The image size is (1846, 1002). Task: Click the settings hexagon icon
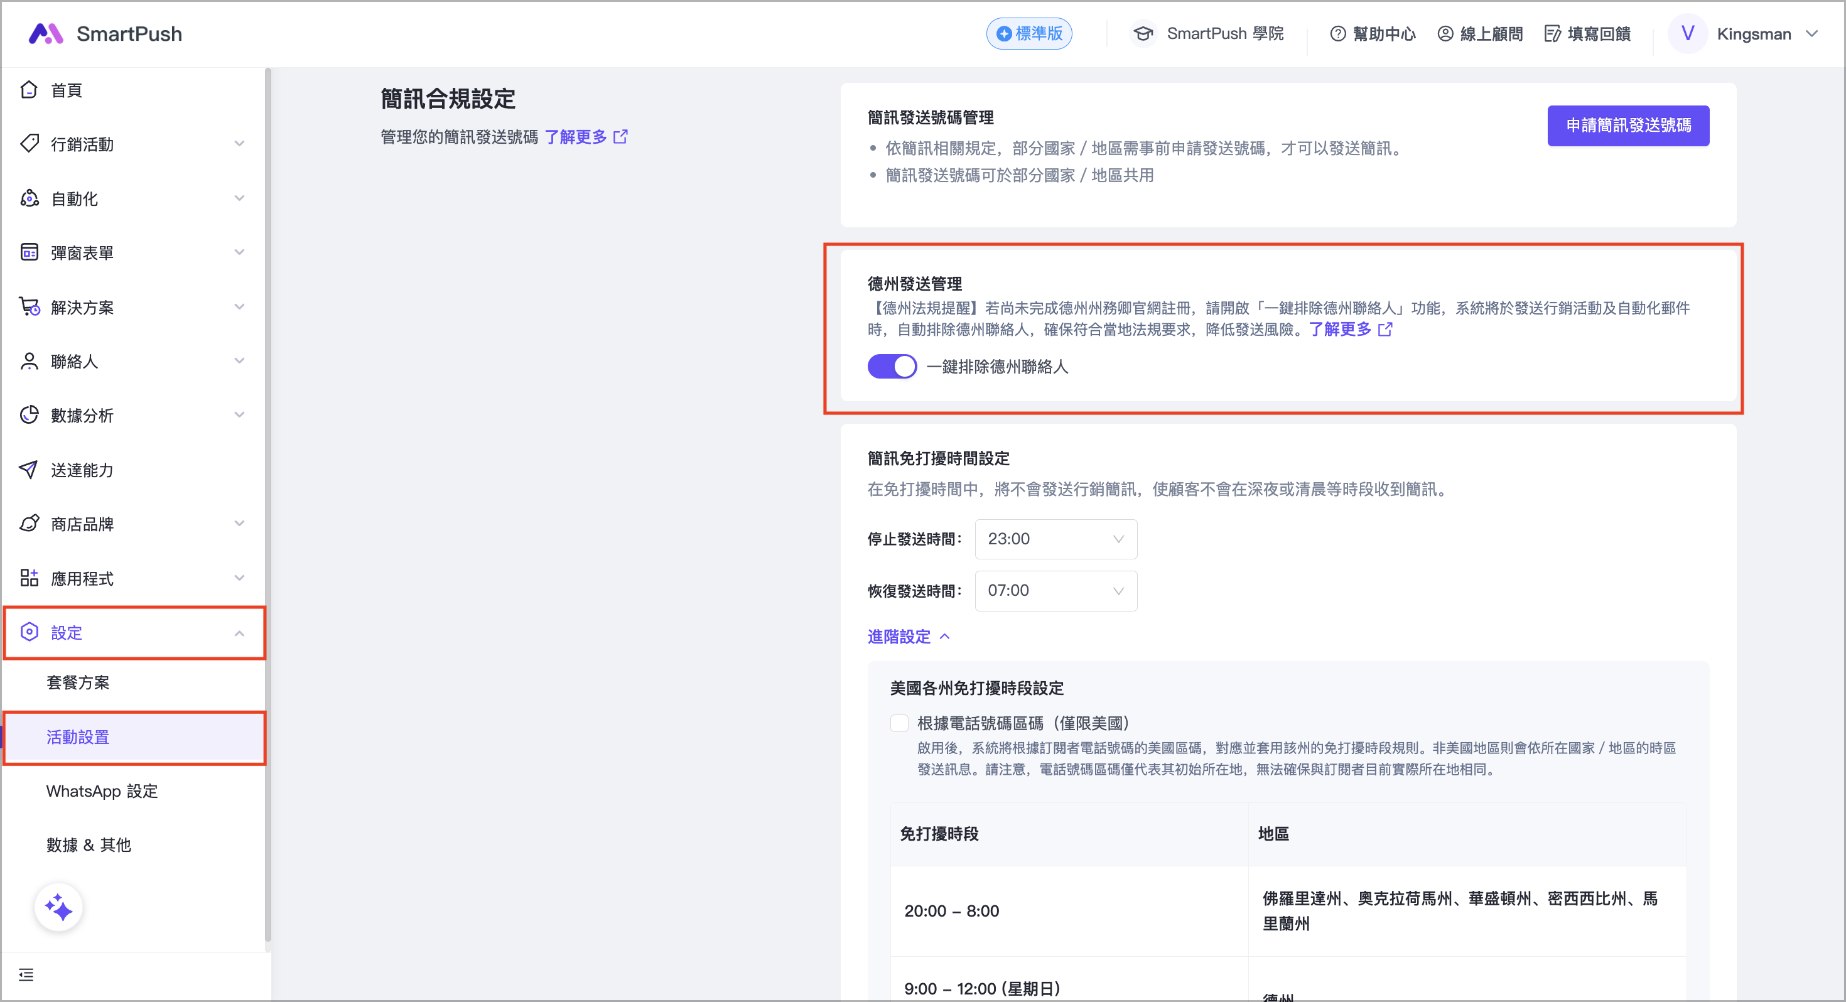[29, 632]
